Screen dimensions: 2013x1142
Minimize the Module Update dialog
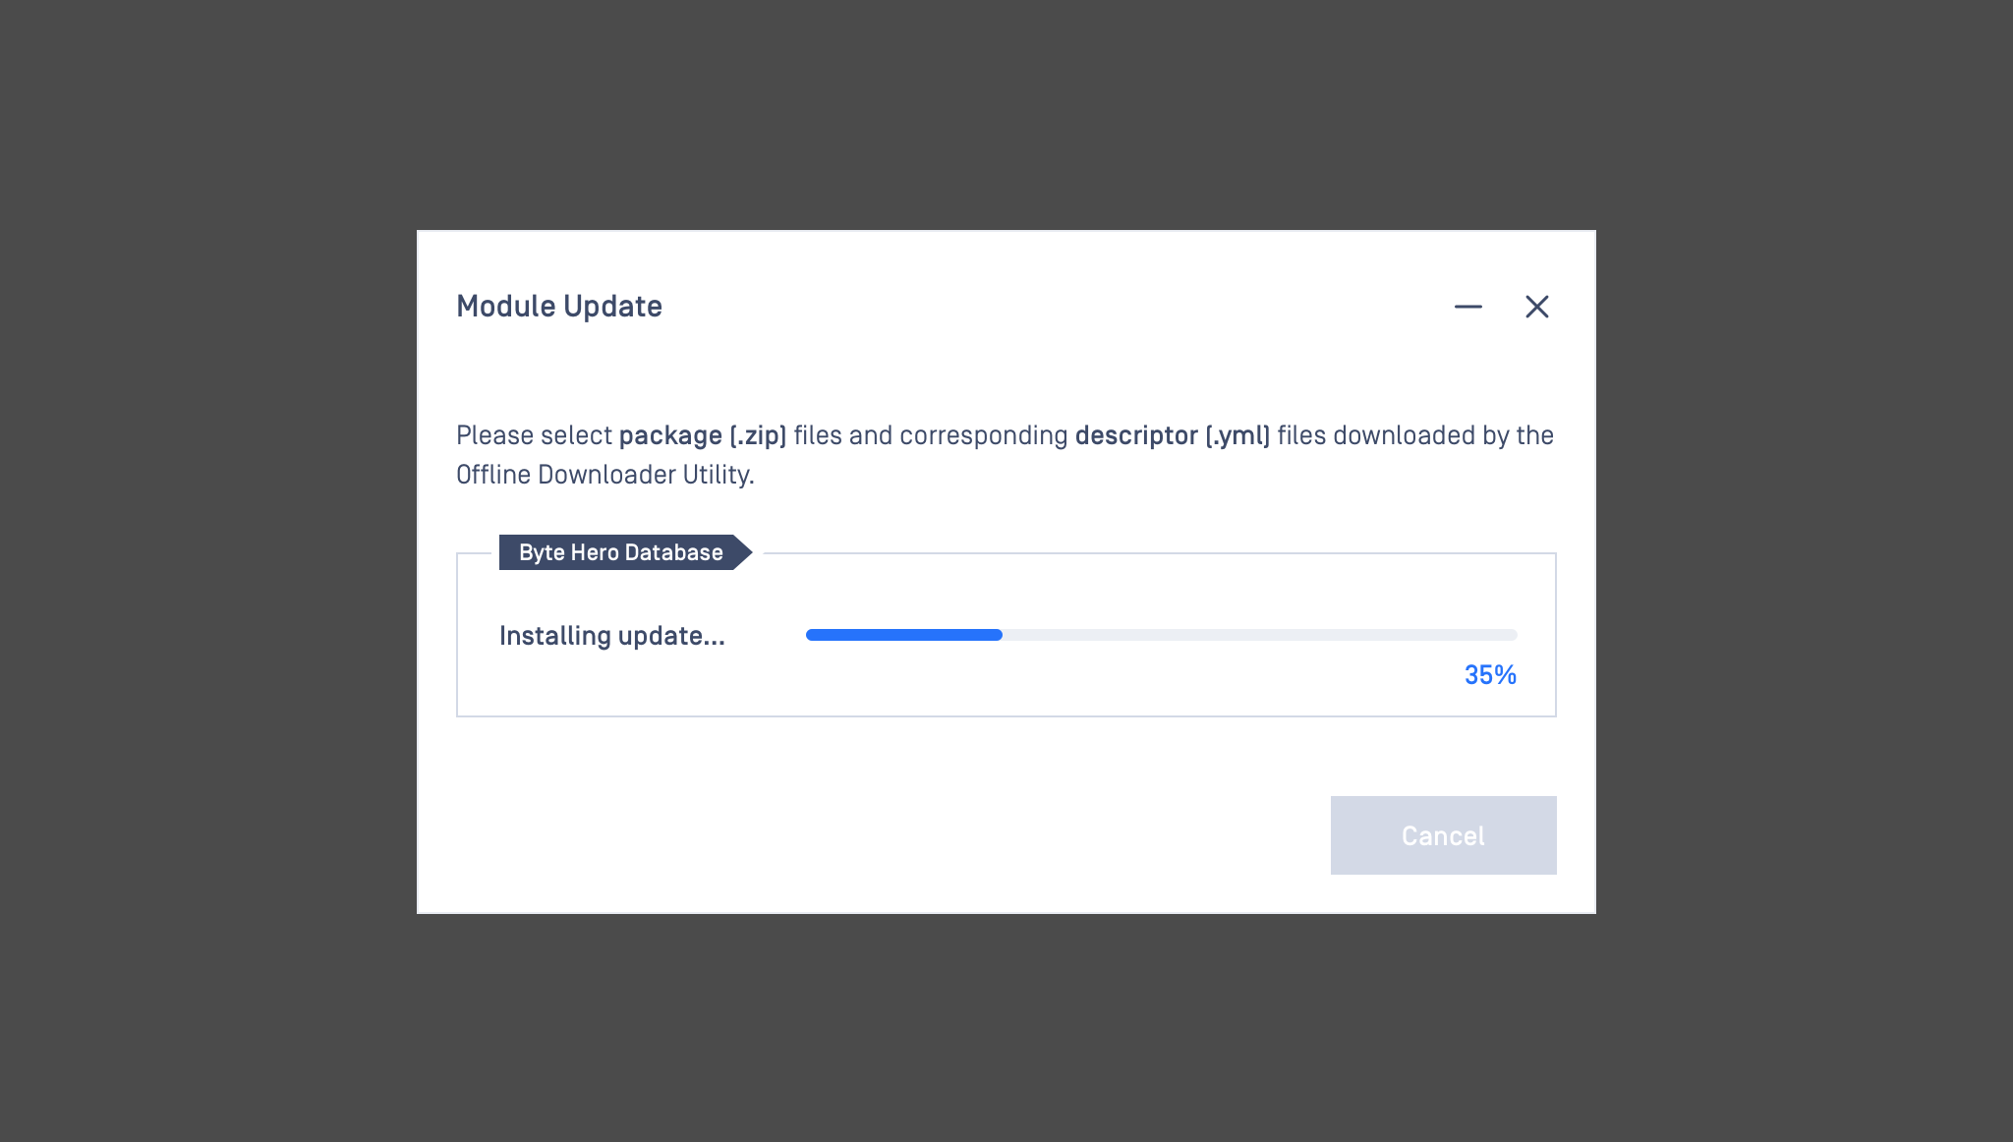point(1467,307)
